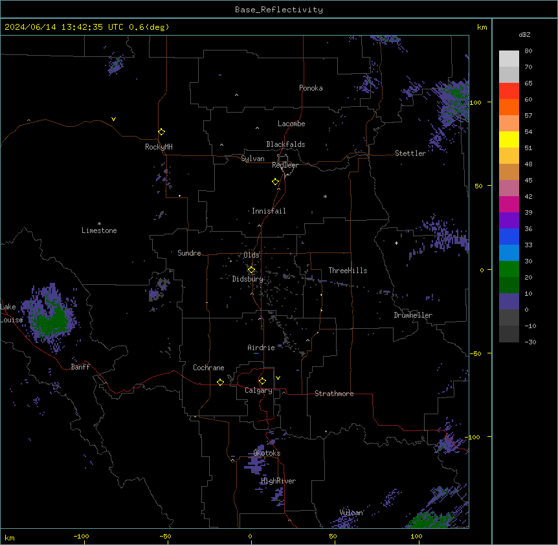Click the Strathmore label
Screen dimensions: 558x545
pyautogui.click(x=334, y=394)
